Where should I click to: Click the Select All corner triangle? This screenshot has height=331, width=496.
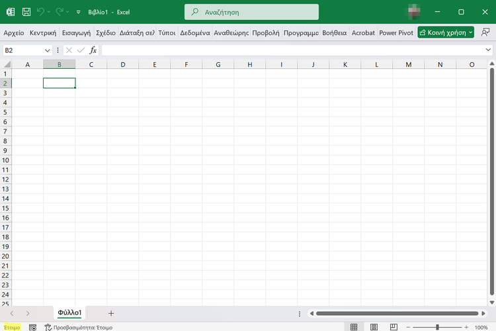7,64
